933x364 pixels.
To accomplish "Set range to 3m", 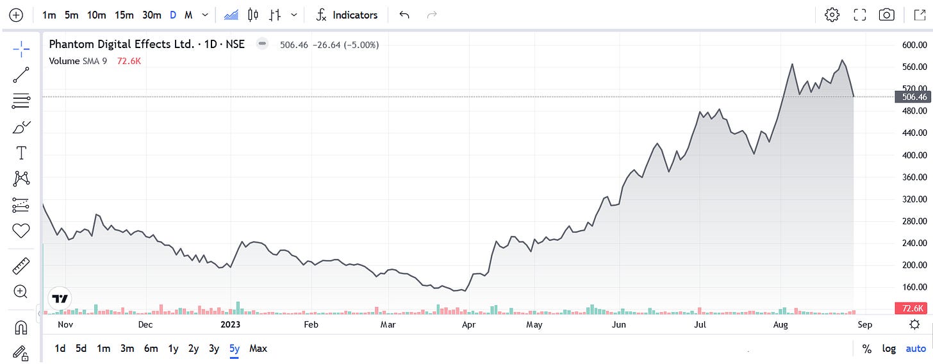I will [x=127, y=349].
